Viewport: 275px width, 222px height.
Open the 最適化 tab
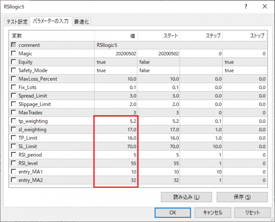(81, 22)
